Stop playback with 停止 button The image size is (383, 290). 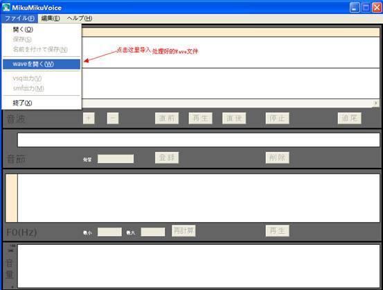(277, 118)
